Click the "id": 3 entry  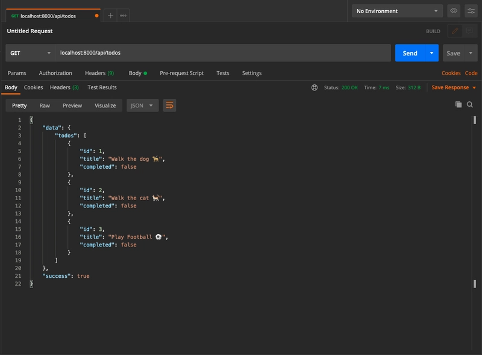pos(92,229)
